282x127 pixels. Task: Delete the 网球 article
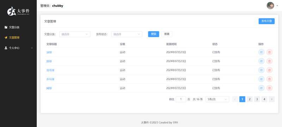pos(269,88)
